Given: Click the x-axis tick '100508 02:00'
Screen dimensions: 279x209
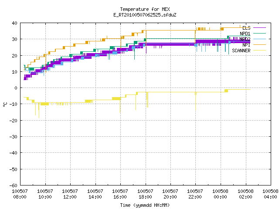Looking at the screenshot, I should pos(246,194).
